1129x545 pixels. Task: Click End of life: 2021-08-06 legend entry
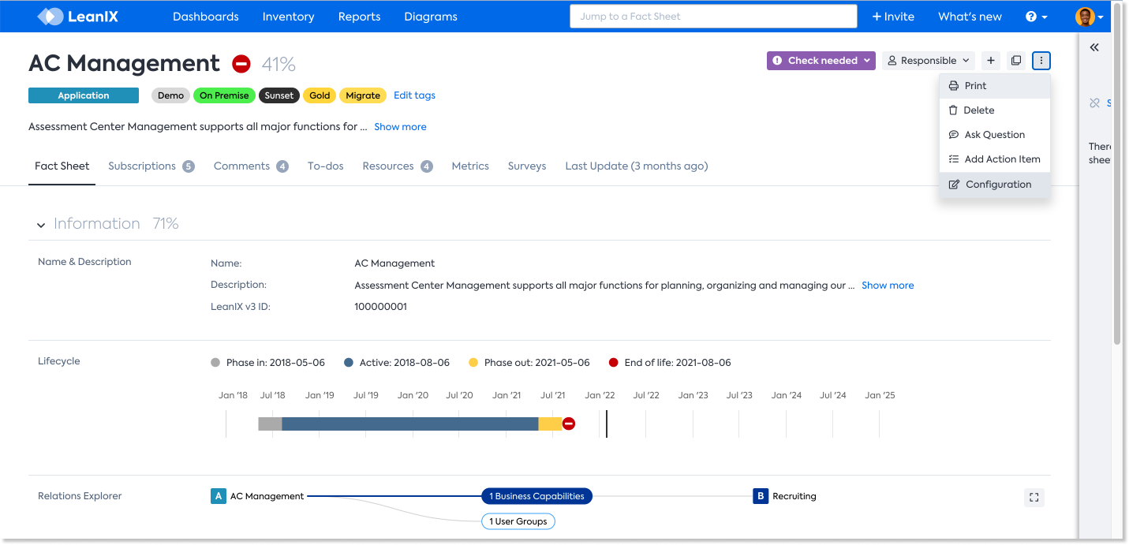coord(670,363)
